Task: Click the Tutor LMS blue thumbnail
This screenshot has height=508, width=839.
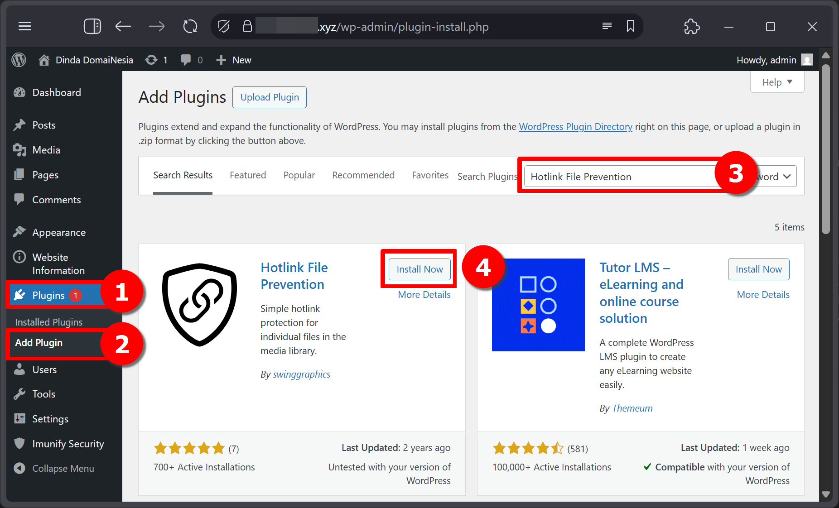Action: [538, 305]
